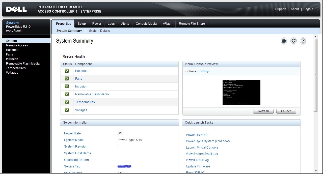323x174 pixels.
Task: Click the green check beside Voltages
Action: (67, 110)
